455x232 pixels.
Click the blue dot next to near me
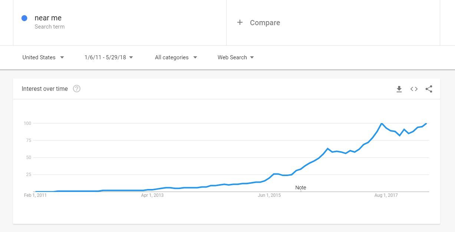[x=24, y=18]
